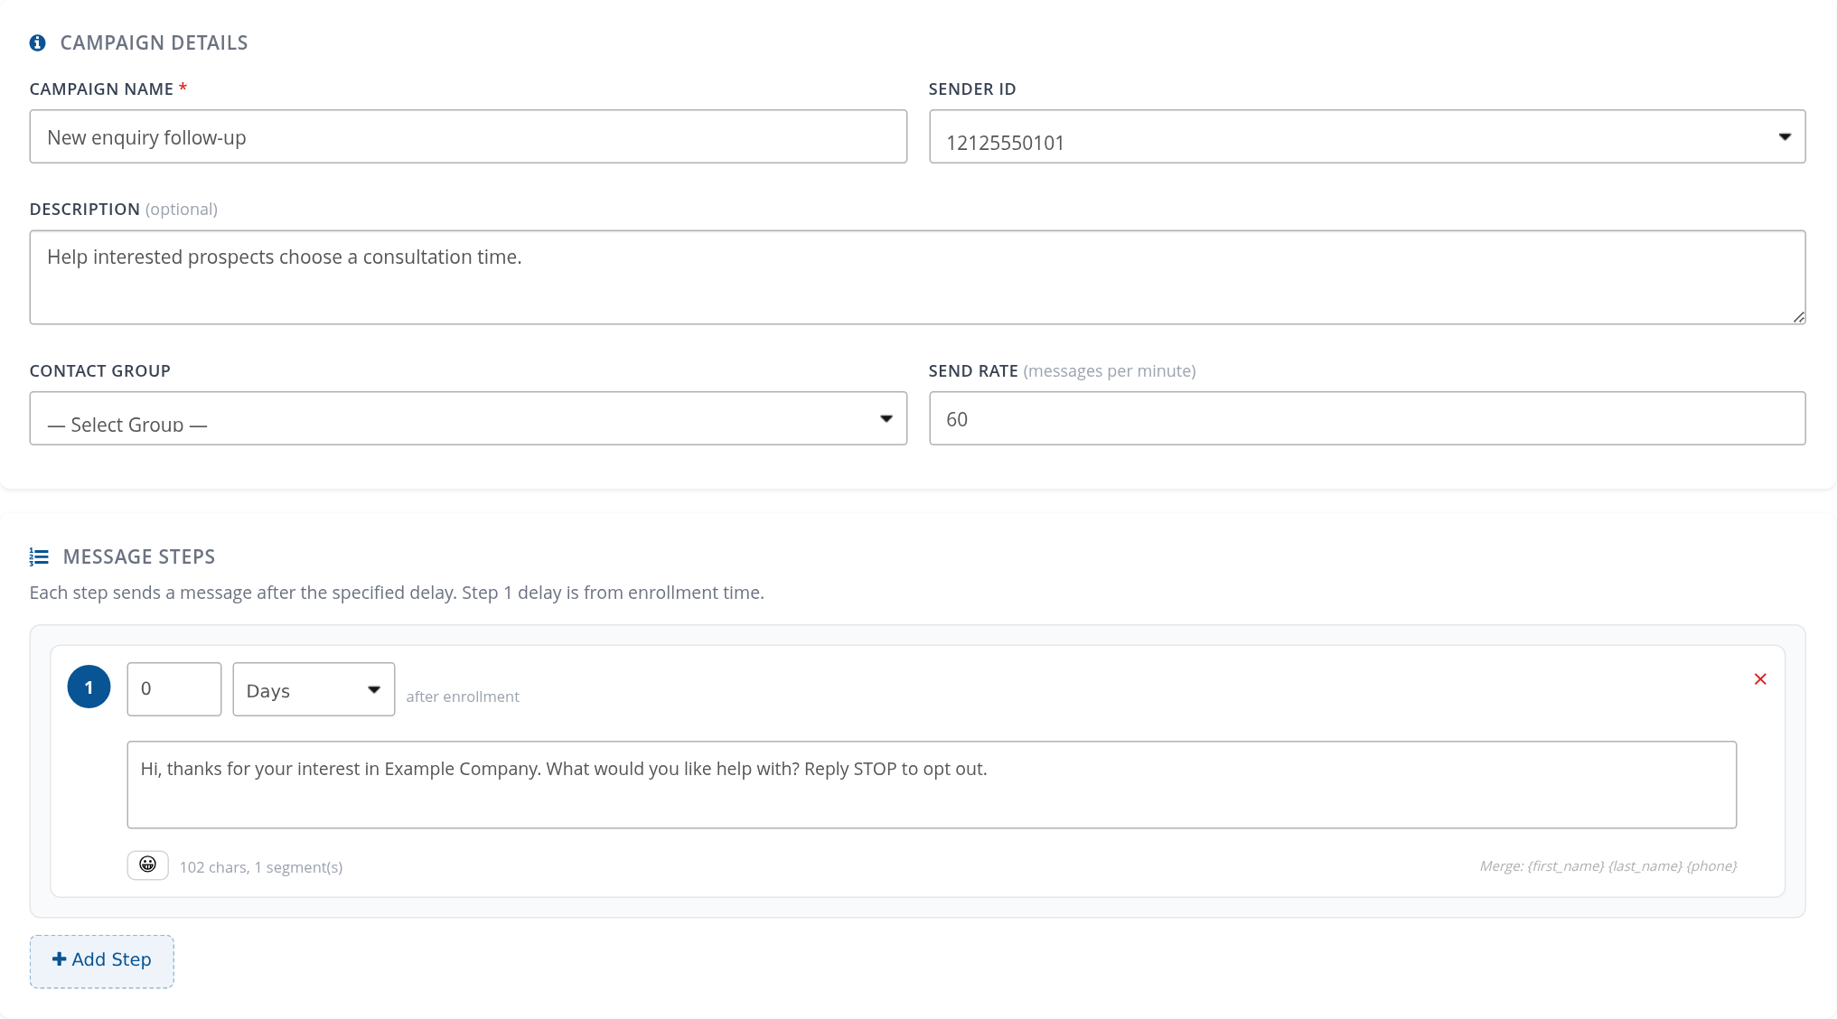Image resolution: width=1837 pixels, height=1019 pixels.
Task: Click the step 1 number badge
Action: (89, 687)
